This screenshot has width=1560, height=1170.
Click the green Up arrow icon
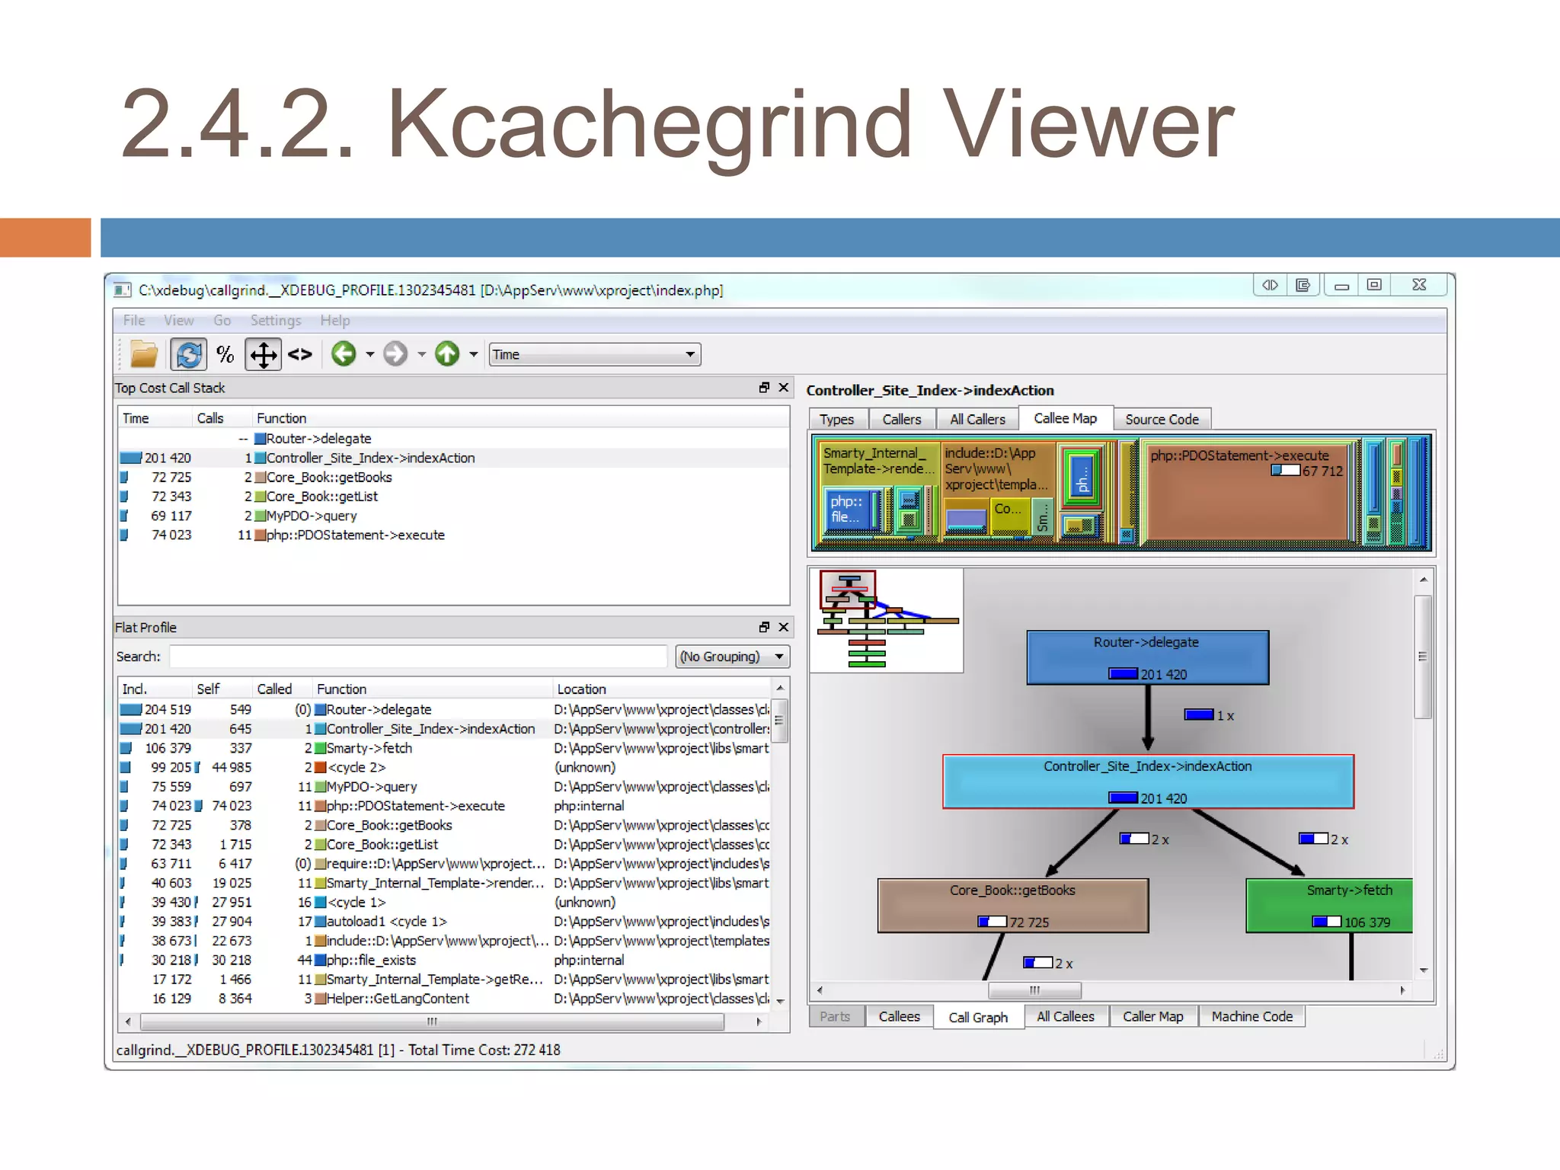tap(447, 353)
